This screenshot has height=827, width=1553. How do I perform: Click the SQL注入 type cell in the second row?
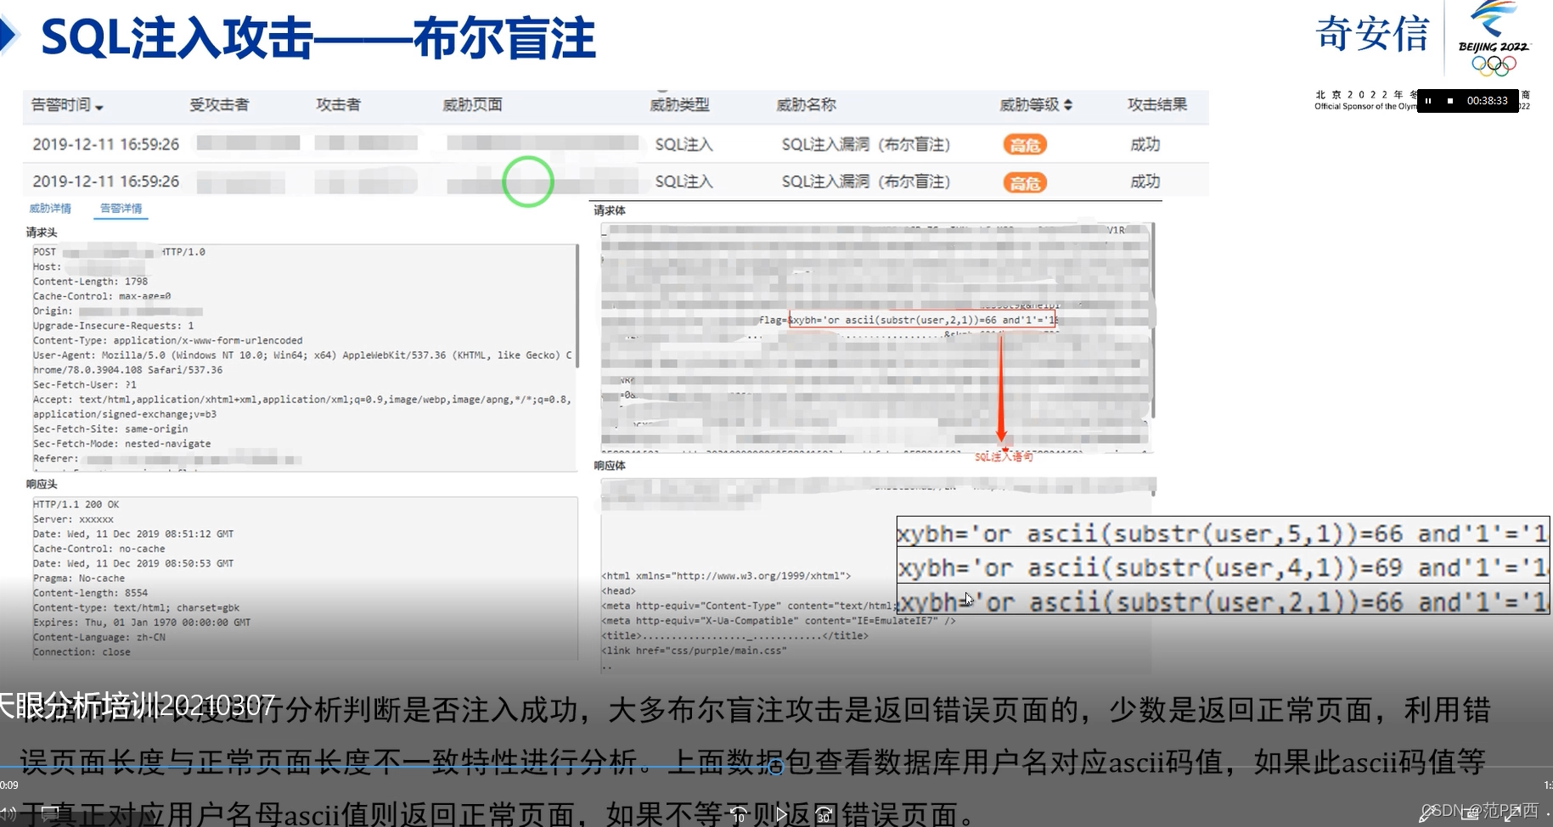tap(684, 182)
